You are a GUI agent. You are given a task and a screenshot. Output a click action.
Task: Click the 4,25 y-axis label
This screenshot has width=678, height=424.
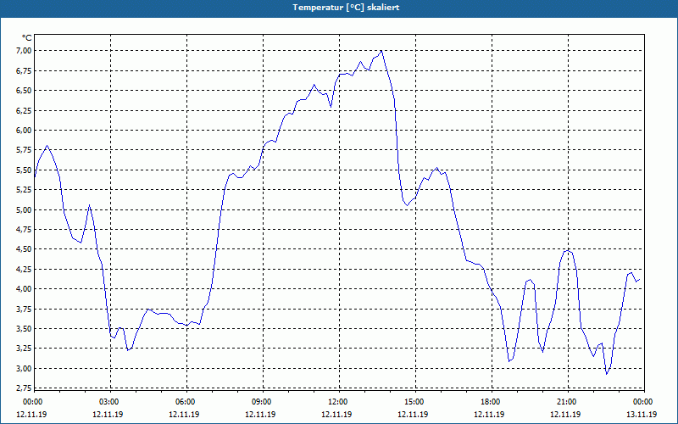click(25, 269)
